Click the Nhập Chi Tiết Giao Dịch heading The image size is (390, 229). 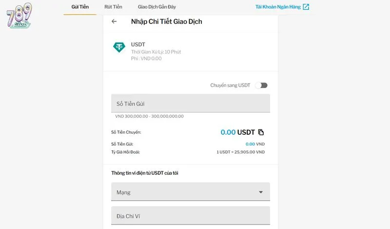(166, 21)
